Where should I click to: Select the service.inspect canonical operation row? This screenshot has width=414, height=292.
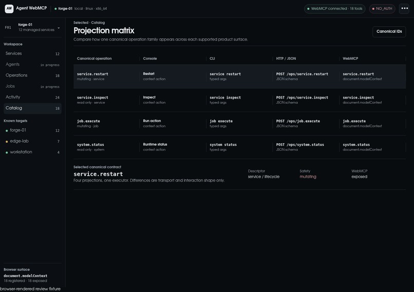(239, 100)
